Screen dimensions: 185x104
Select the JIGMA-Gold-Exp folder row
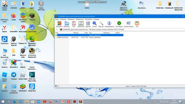89,37
